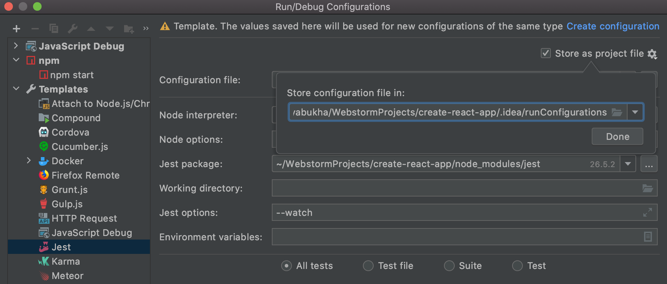The image size is (667, 284).
Task: Click the remove configuration minus icon
Action: coord(35,29)
